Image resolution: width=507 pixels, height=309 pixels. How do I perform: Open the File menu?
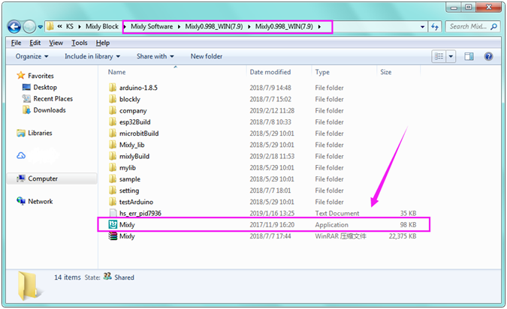(16, 43)
